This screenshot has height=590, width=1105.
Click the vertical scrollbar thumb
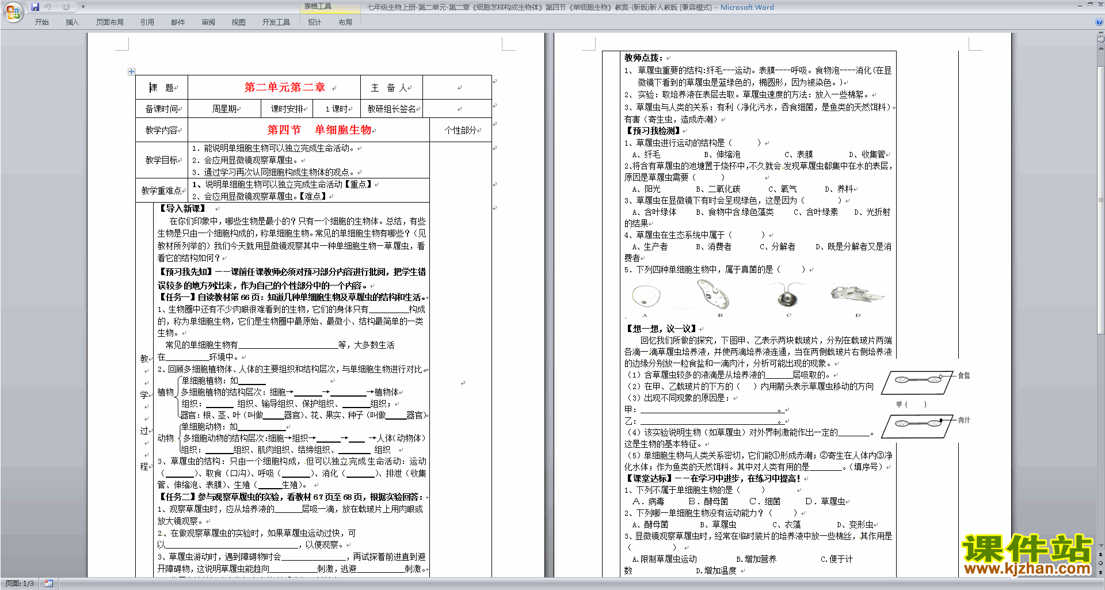click(1100, 200)
